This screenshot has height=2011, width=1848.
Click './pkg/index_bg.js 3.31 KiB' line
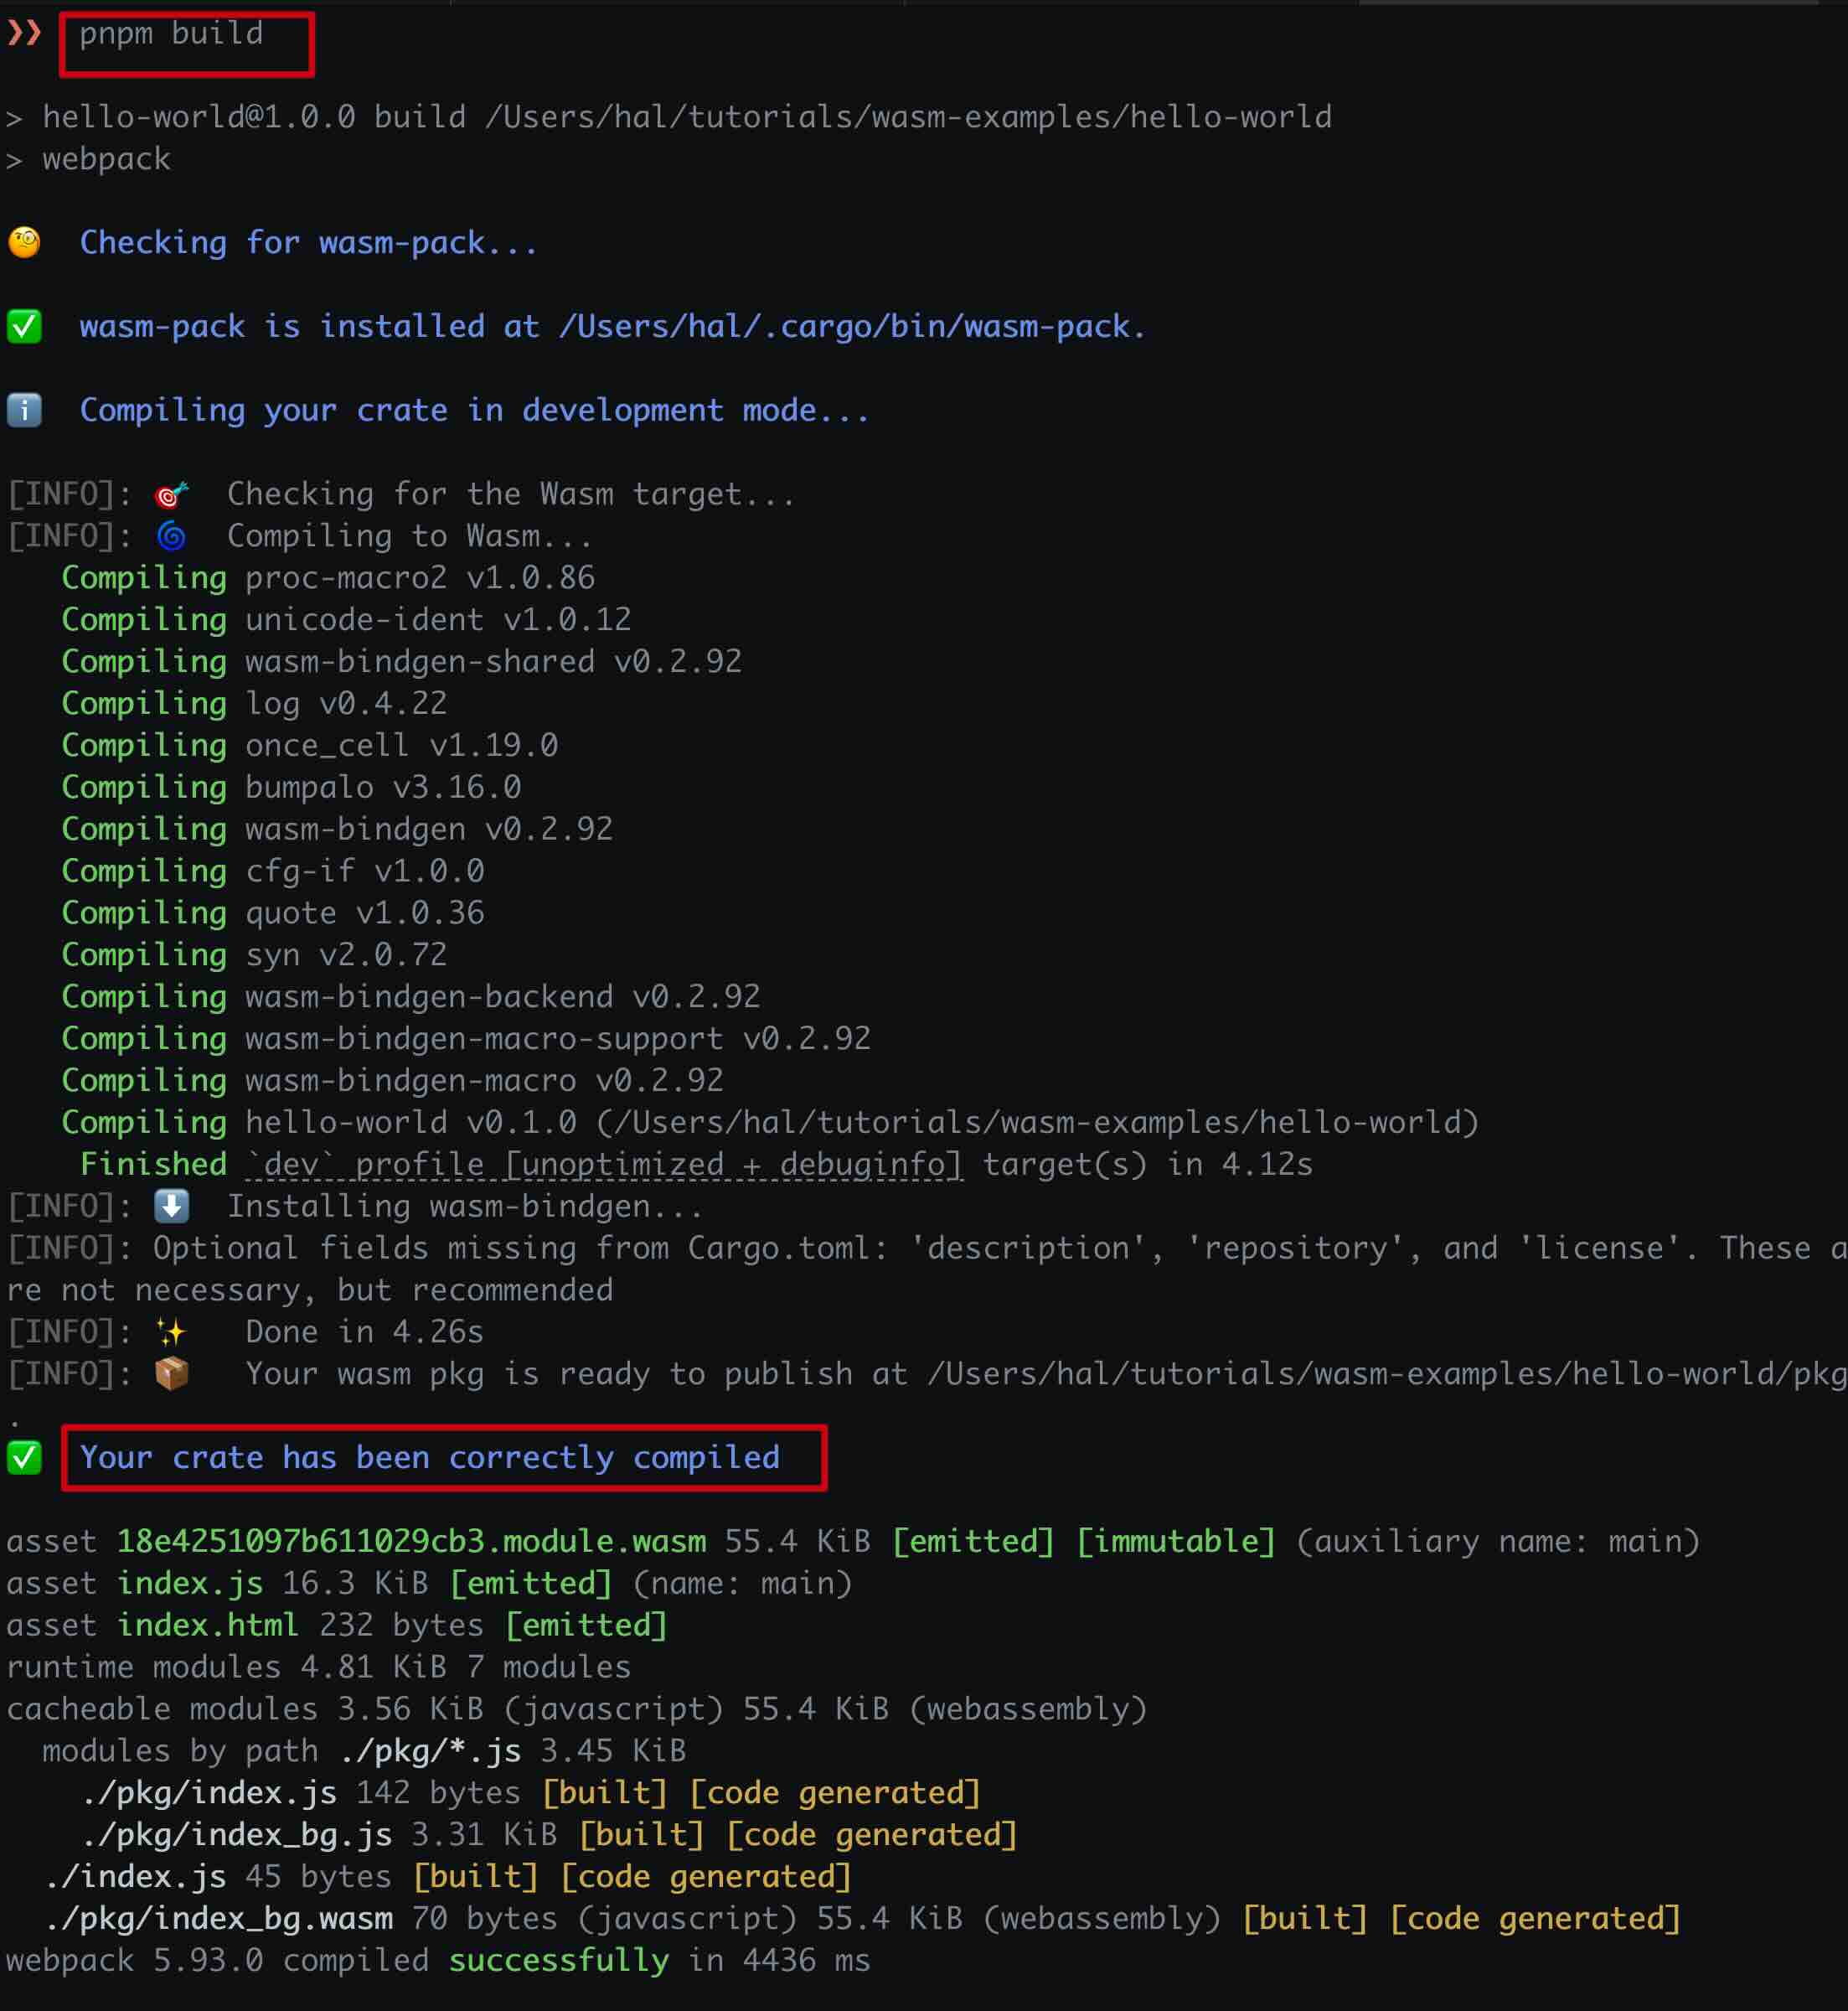pyautogui.click(x=549, y=1835)
